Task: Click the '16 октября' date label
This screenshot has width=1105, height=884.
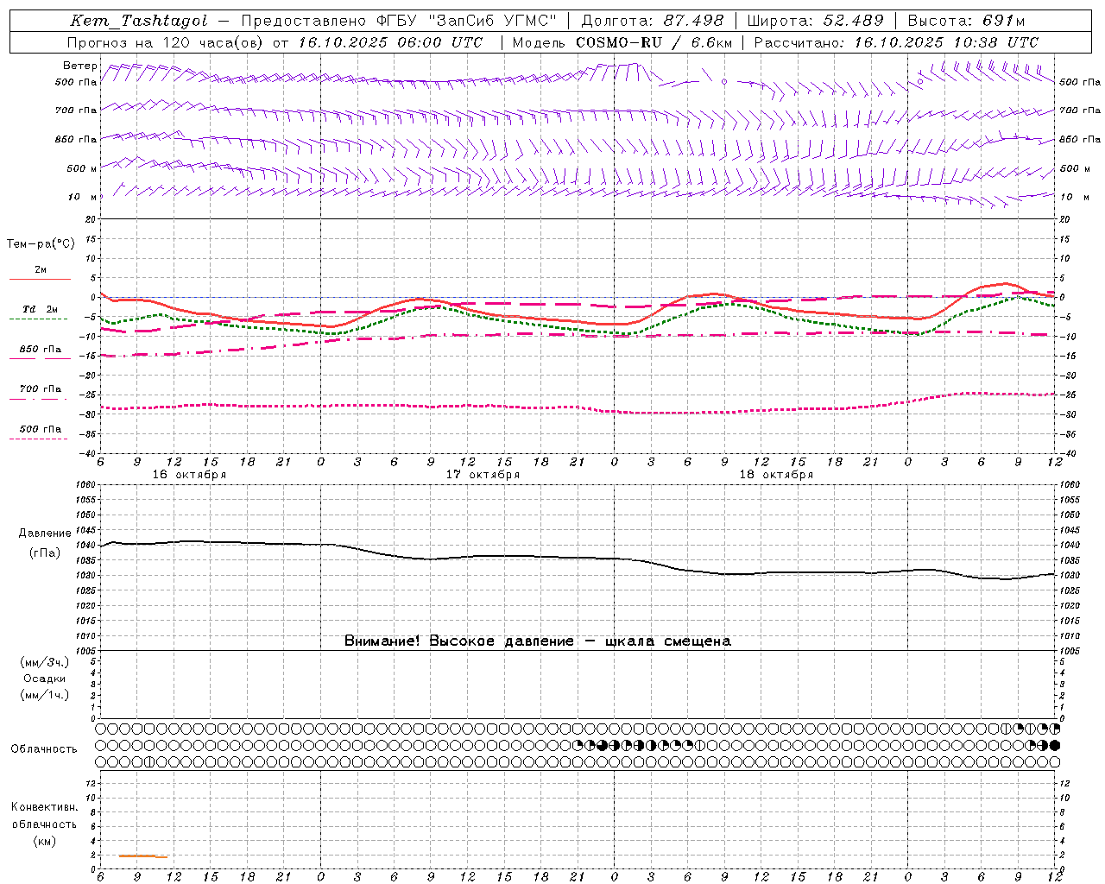Action: [189, 475]
